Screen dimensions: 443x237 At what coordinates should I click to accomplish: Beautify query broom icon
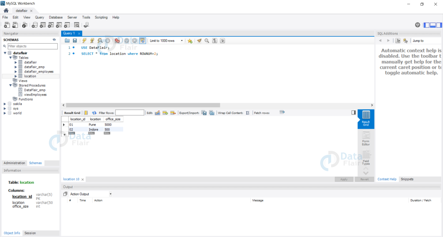click(x=199, y=41)
